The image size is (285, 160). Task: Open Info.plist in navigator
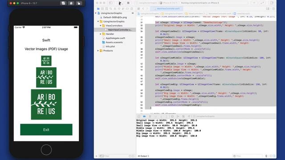[110, 46]
